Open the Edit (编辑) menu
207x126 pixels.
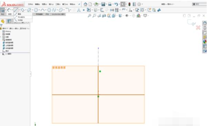[38, 4]
